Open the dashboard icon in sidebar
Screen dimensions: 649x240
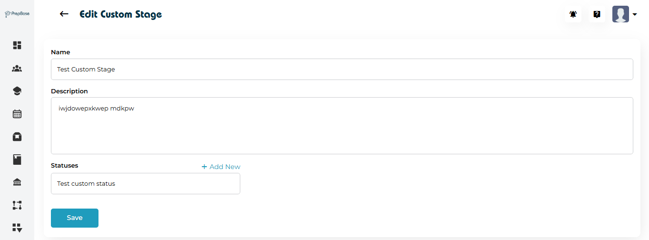click(17, 45)
